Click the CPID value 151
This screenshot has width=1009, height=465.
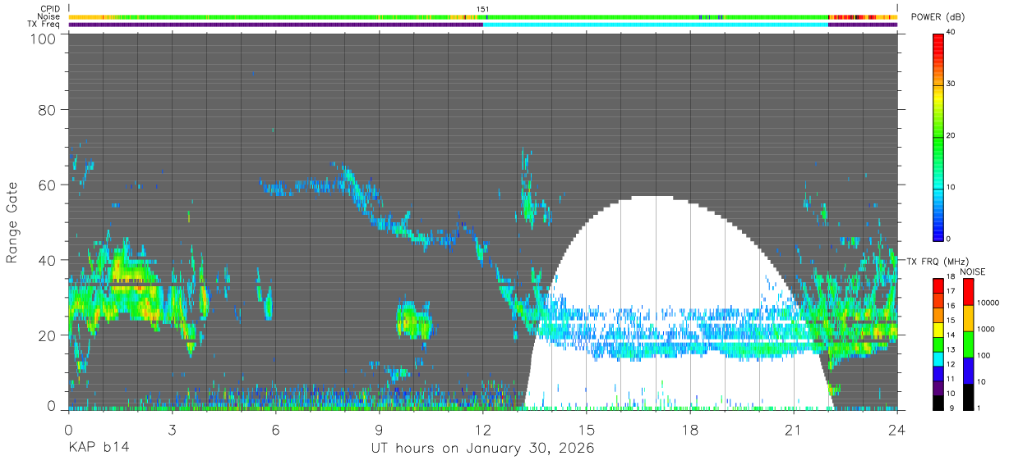point(483,9)
